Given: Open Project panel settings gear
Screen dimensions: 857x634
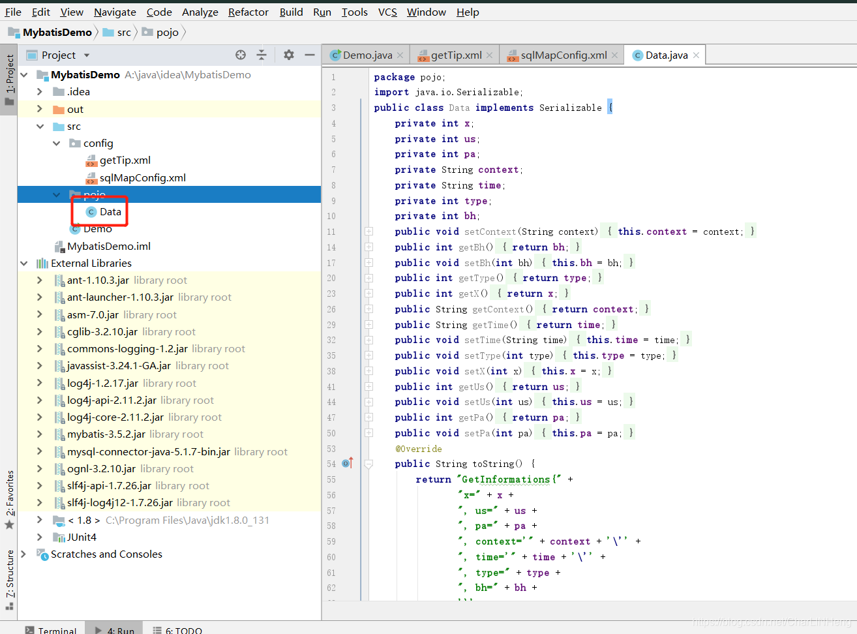Looking at the screenshot, I should coord(289,55).
